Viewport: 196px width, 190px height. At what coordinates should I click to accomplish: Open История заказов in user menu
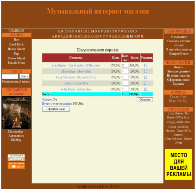(x=178, y=76)
